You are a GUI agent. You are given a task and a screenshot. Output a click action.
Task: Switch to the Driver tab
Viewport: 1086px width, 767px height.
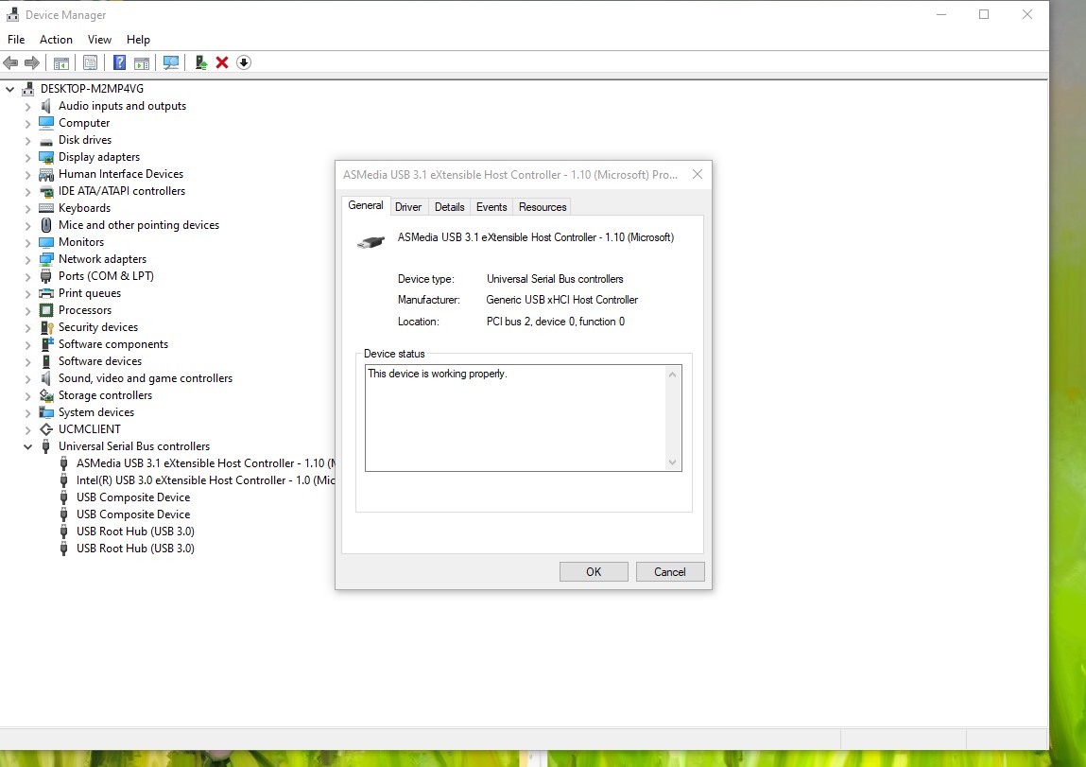pyautogui.click(x=408, y=207)
